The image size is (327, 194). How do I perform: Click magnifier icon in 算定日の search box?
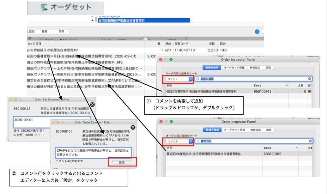(x=198, y=141)
